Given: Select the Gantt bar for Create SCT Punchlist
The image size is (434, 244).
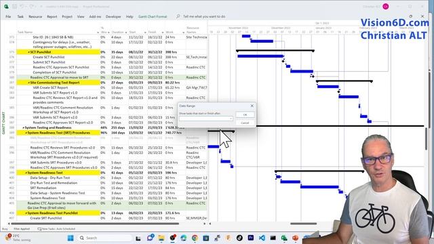Looking at the screenshot, I should click(260, 56).
